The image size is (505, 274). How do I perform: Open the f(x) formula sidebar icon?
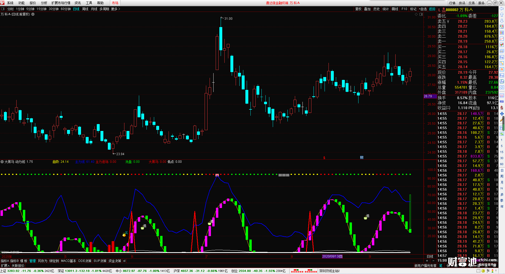pos(502,82)
